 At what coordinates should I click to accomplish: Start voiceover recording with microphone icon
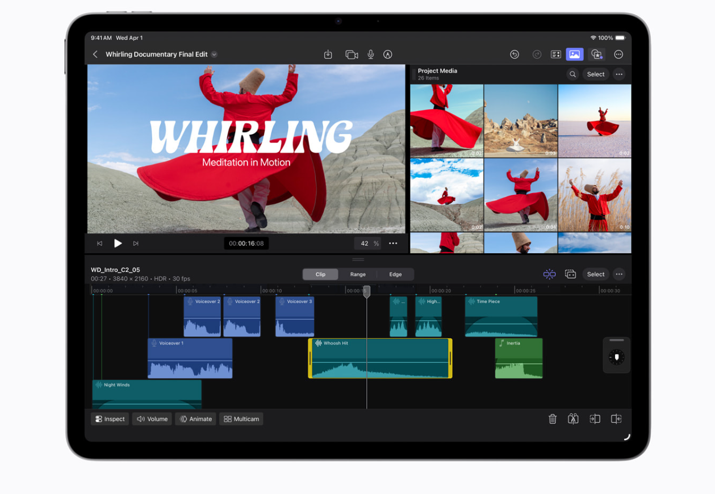371,55
